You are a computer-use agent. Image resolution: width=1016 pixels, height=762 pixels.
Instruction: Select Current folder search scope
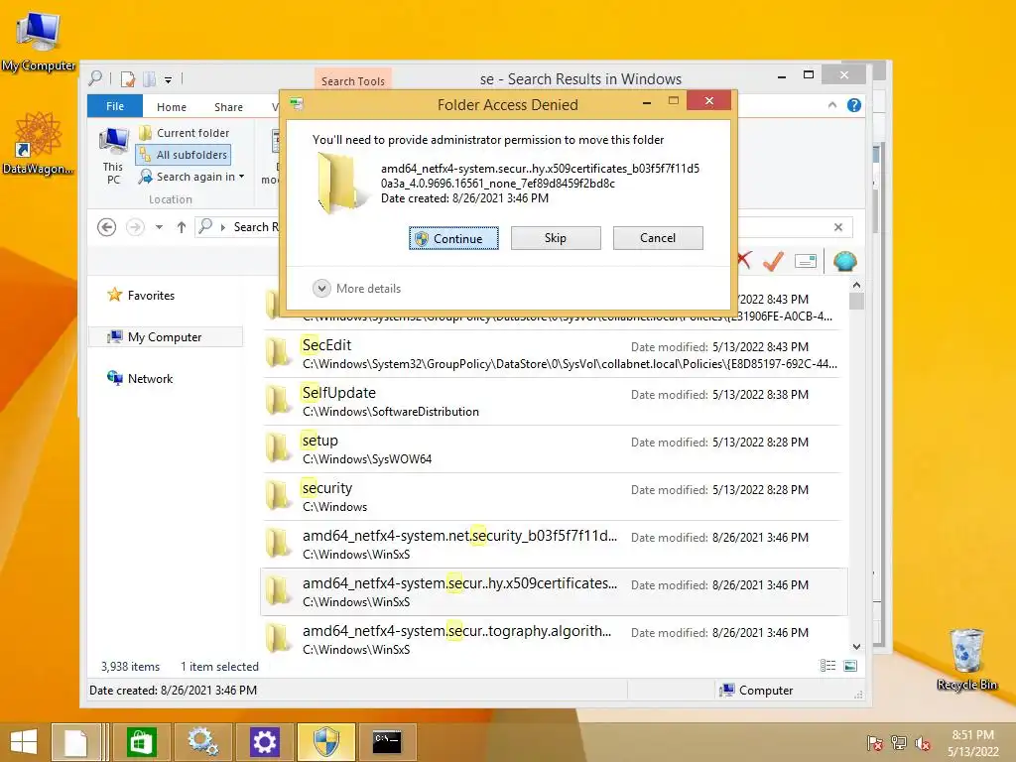(185, 133)
